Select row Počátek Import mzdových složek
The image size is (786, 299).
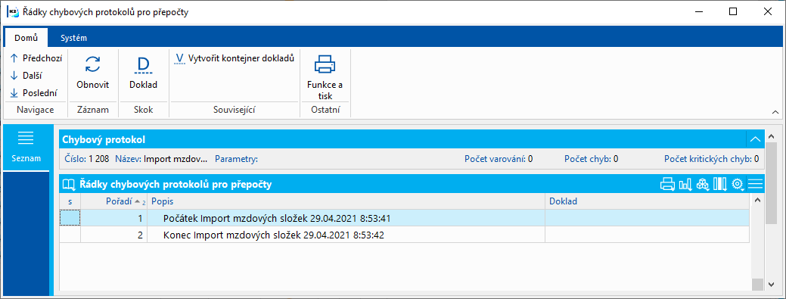click(x=405, y=218)
